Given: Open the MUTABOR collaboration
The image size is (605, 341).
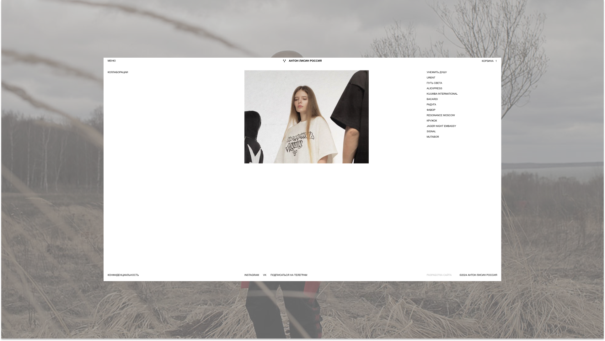Looking at the screenshot, I should (433, 137).
